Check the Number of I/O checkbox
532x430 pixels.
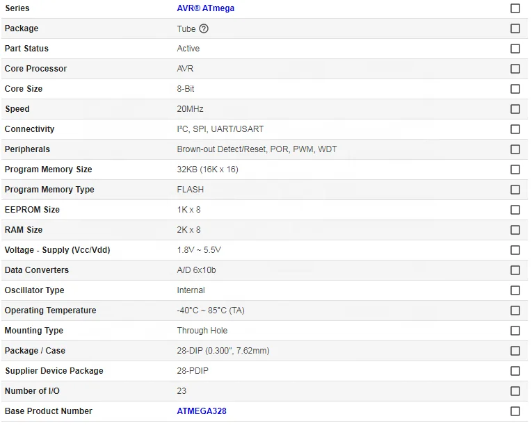[x=515, y=391]
